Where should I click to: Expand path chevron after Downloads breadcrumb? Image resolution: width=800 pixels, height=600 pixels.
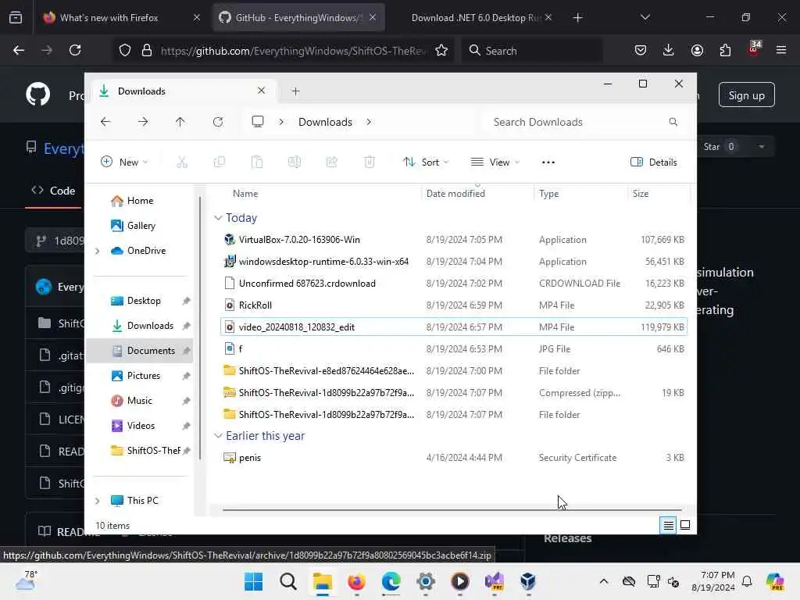pyautogui.click(x=369, y=122)
